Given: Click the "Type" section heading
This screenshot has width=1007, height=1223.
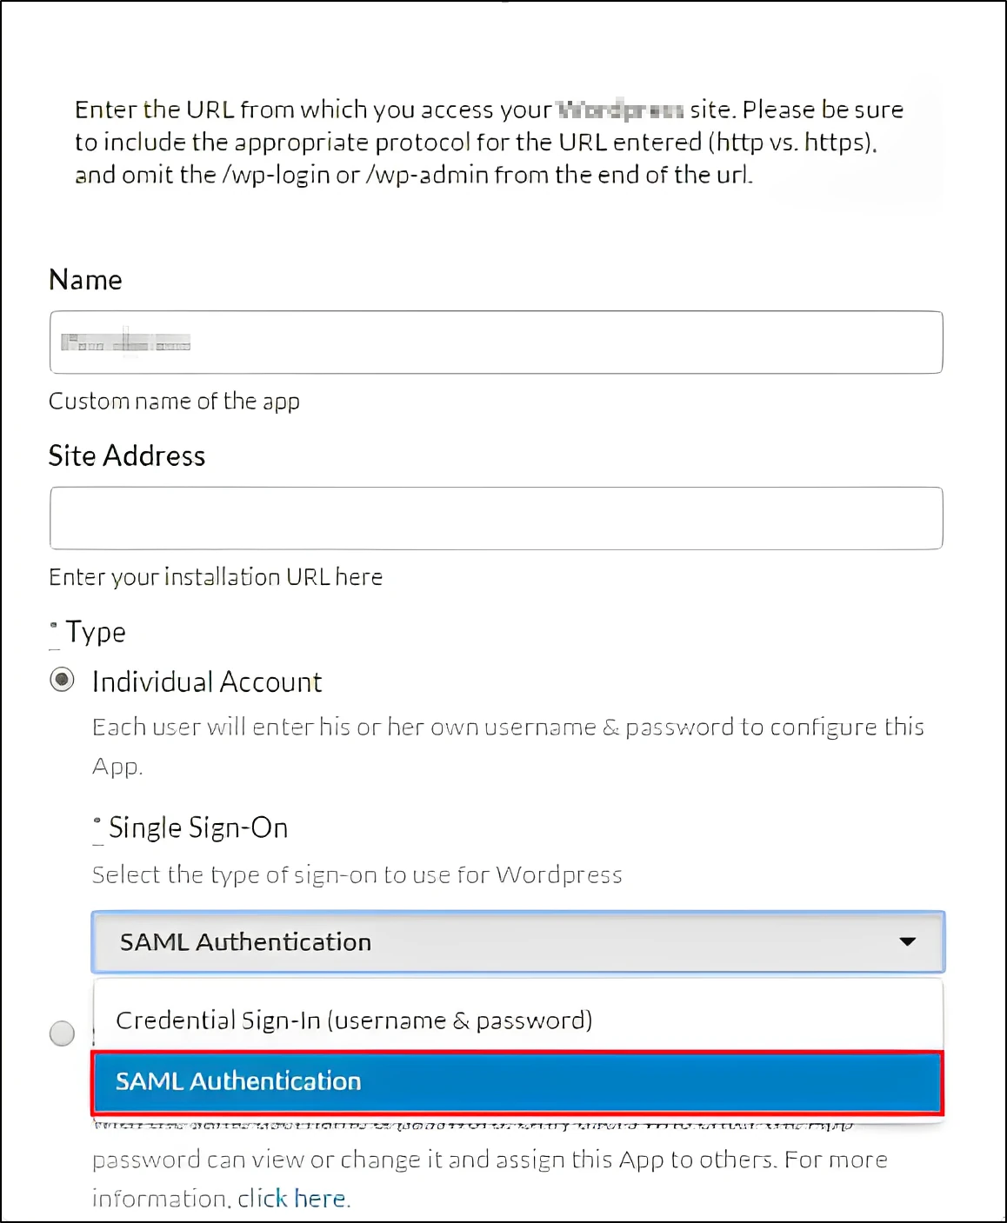Looking at the screenshot, I should [x=94, y=632].
